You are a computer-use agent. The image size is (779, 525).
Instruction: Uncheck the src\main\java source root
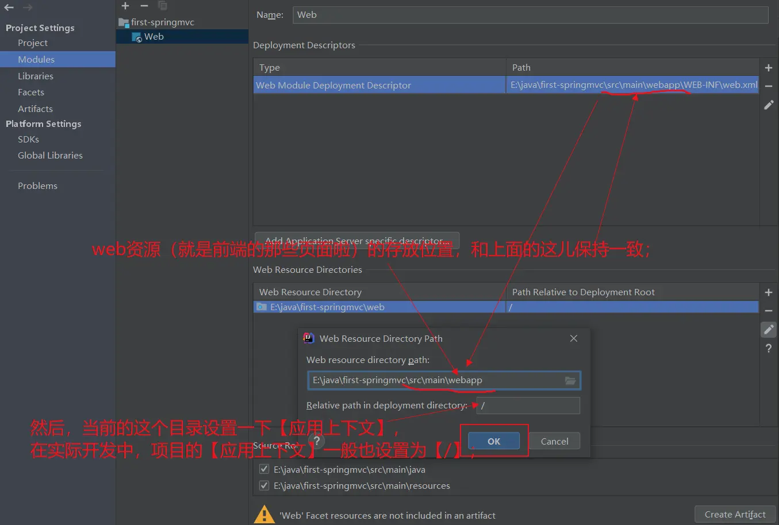(x=264, y=469)
